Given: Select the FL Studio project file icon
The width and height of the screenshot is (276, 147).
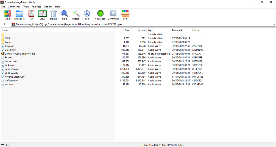Looking at the screenshot, I should [x=3, y=54].
